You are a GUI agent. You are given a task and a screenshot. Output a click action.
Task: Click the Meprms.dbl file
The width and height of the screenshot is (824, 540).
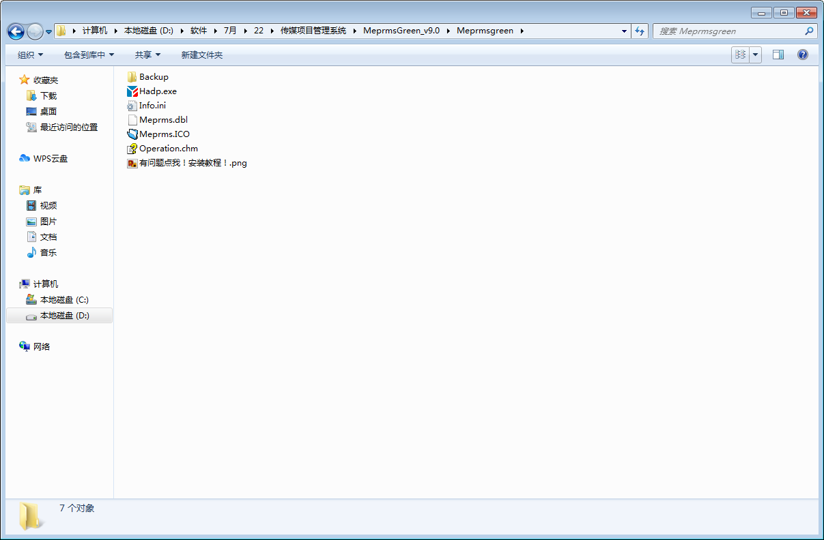point(158,120)
